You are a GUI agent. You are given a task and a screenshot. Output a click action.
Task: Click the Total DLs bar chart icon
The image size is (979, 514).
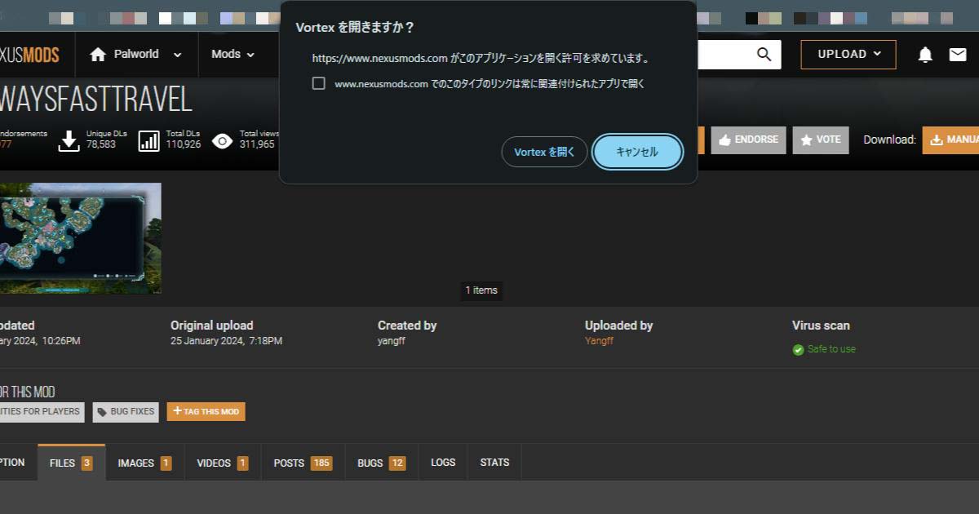click(149, 140)
